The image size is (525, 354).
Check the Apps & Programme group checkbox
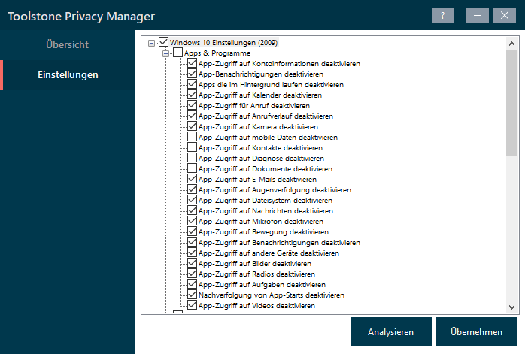[178, 53]
